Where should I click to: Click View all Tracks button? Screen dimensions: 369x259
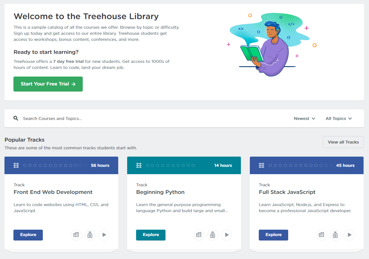[343, 142]
